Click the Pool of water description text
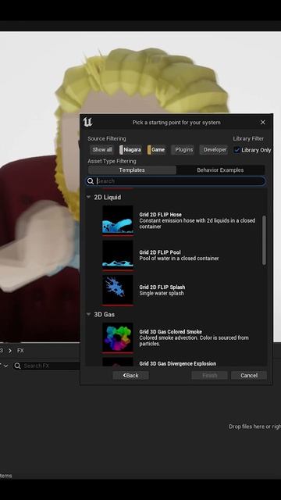The image size is (281, 500). [x=179, y=259]
